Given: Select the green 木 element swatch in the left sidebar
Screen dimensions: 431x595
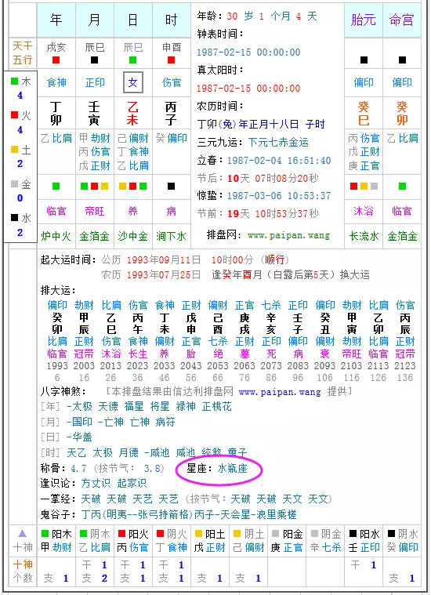Looking at the screenshot, I should 15,82.
